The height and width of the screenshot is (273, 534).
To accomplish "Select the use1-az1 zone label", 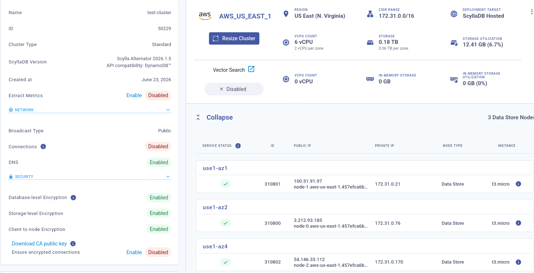I will pyautogui.click(x=215, y=168).
